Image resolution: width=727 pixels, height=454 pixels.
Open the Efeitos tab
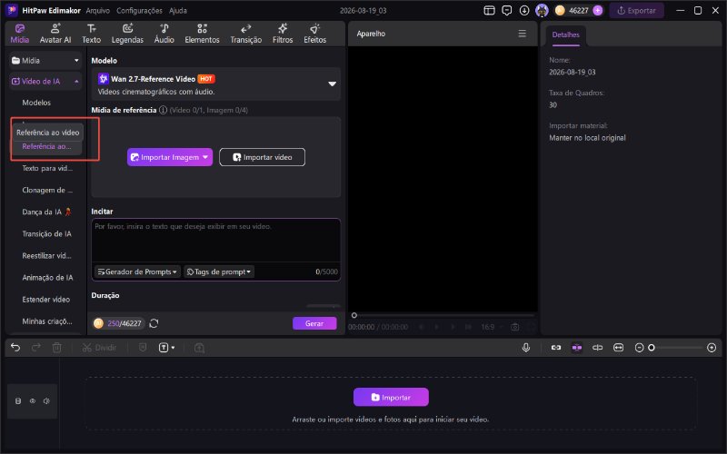coord(314,34)
